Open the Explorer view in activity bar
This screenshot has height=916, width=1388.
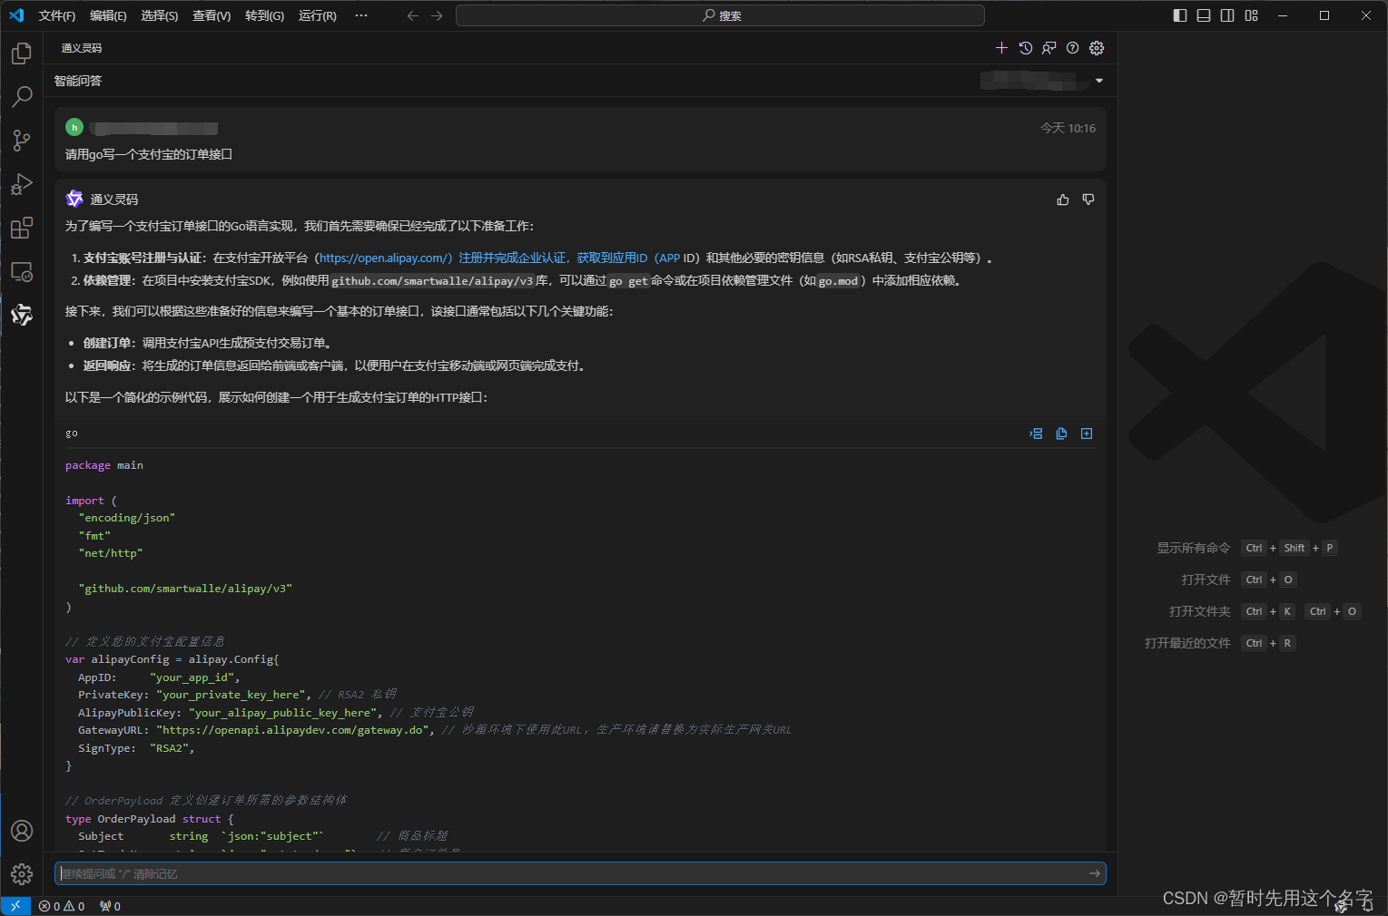tap(22, 54)
